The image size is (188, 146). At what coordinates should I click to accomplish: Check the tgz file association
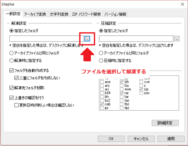pyautogui.click(x=122, y=108)
